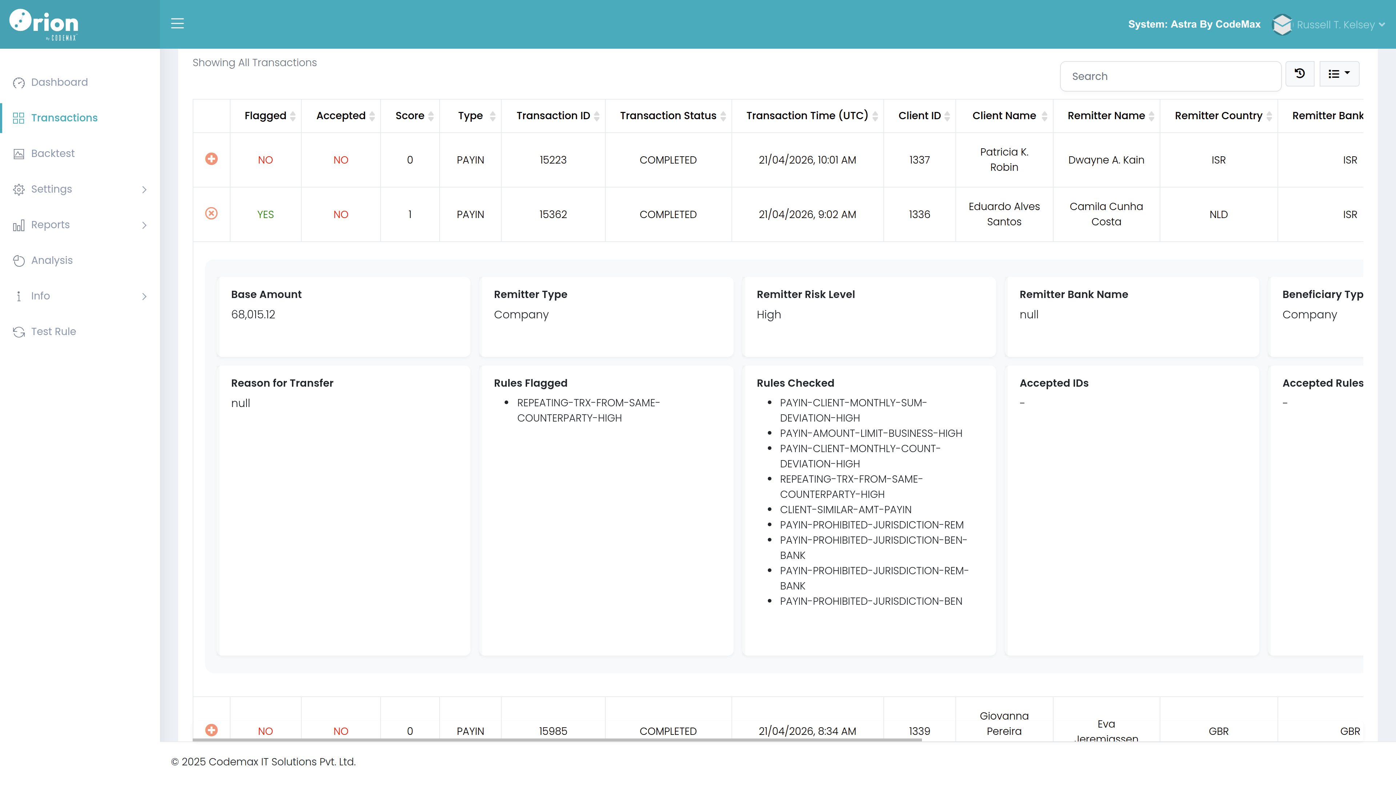Screen dimensions: 1396x785
Task: Toggle the hamburger sidebar menu icon
Action: pyautogui.click(x=177, y=23)
